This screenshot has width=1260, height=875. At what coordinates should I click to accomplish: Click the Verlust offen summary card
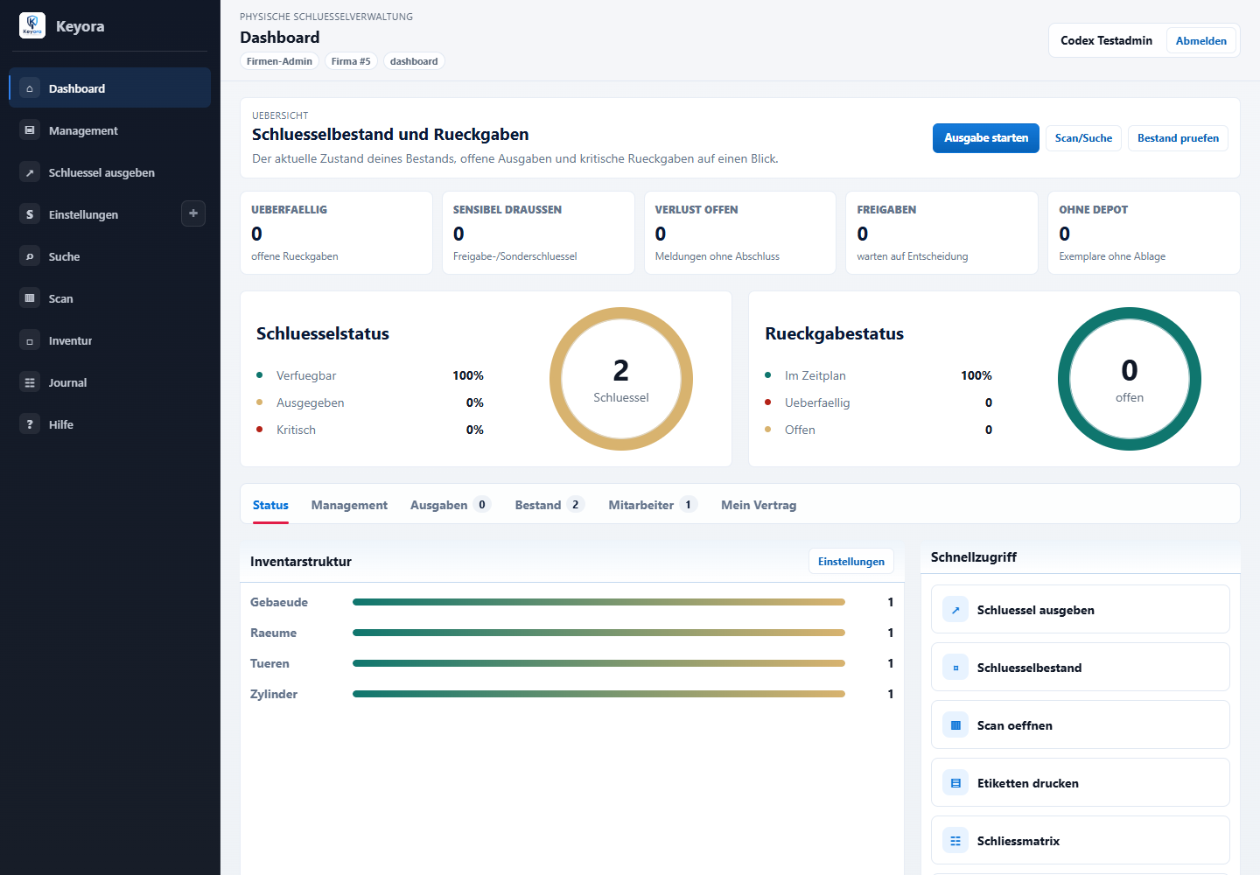pyautogui.click(x=740, y=233)
